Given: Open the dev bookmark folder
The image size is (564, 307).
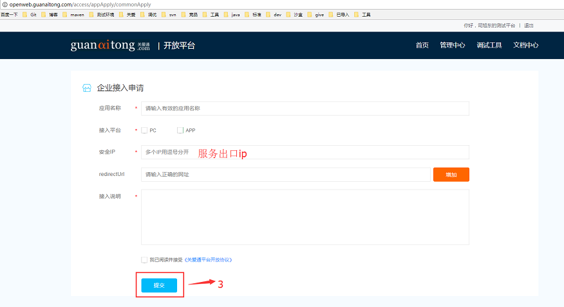Looking at the screenshot, I should pyautogui.click(x=274, y=14).
